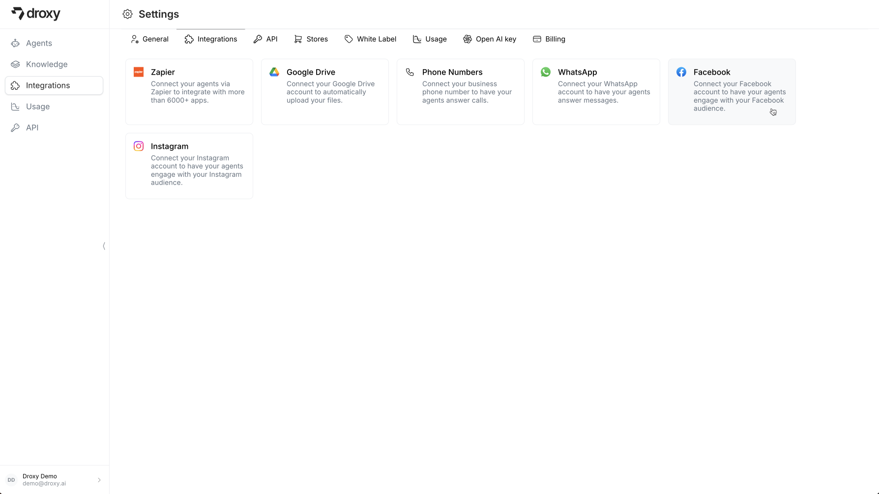
Task: Click the Usage tab chart icon
Action: point(417,39)
